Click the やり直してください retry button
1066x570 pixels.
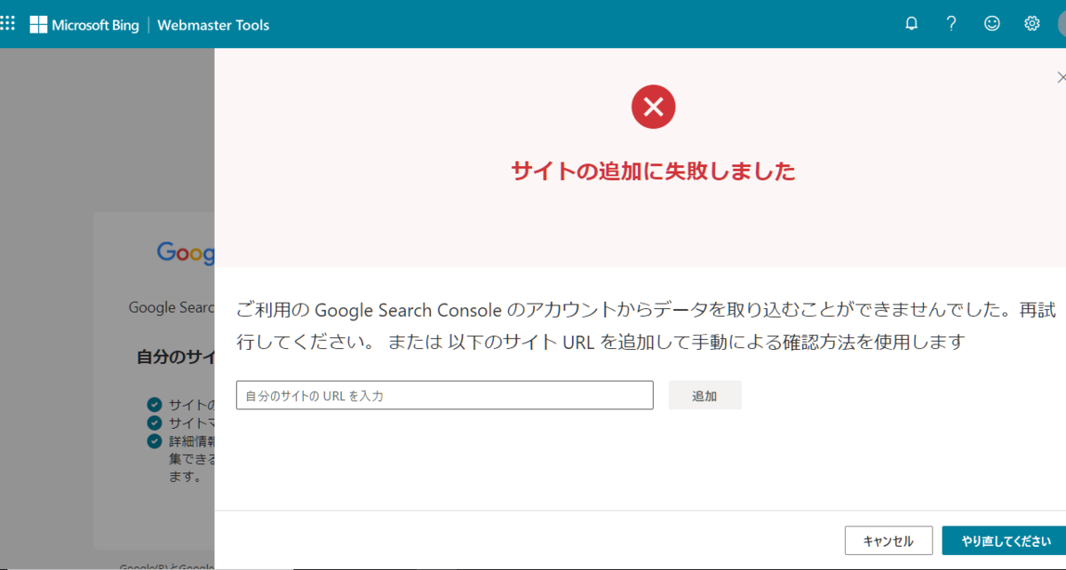[x=1004, y=541]
